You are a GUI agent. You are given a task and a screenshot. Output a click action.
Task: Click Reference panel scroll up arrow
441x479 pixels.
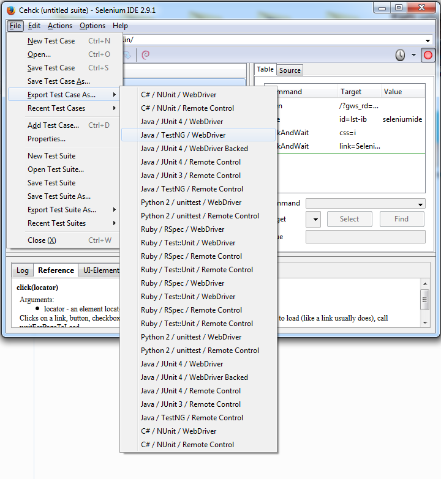tap(425, 284)
